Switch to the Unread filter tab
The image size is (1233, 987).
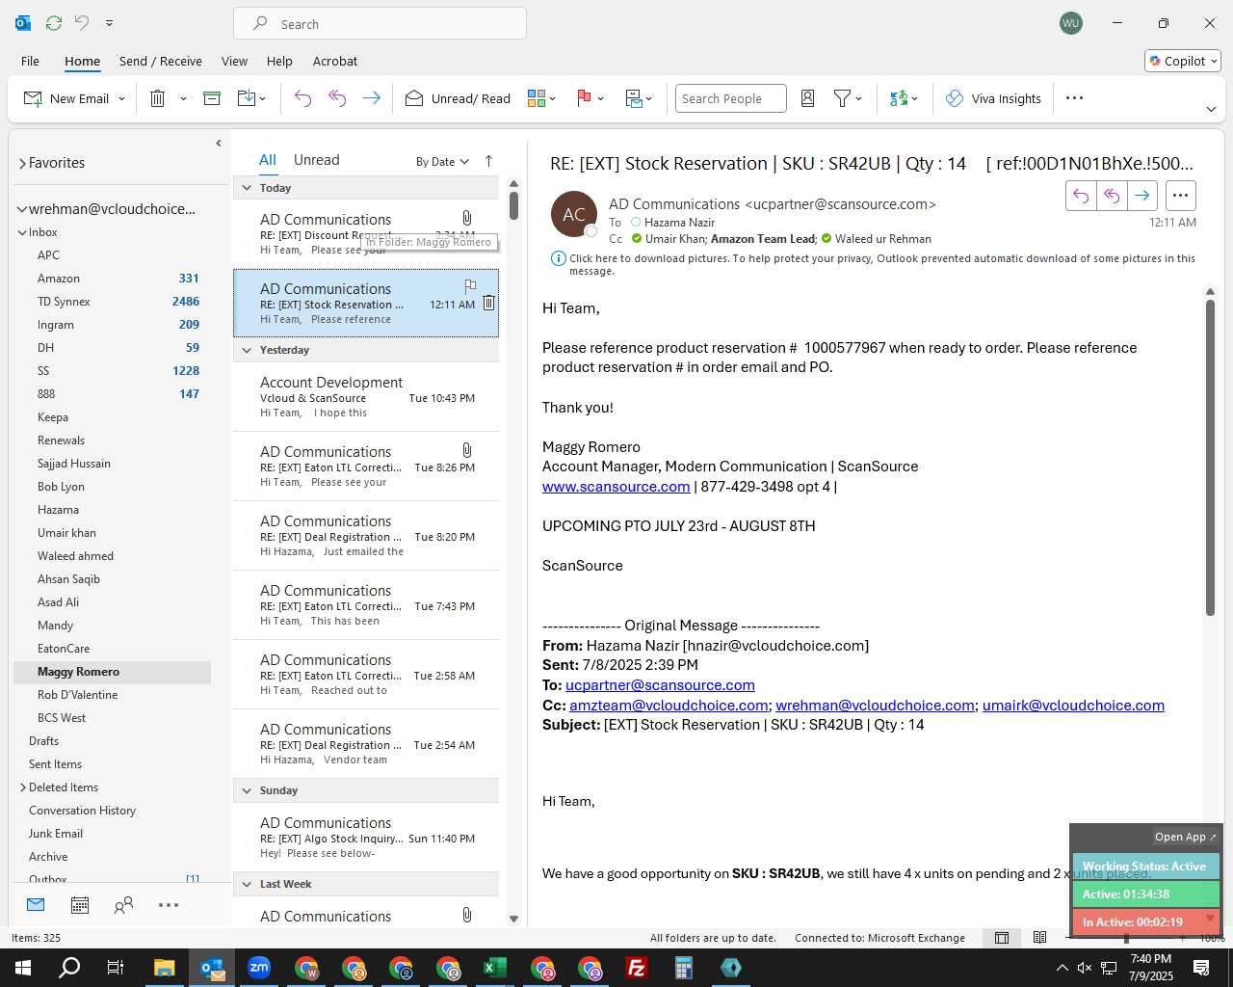click(x=316, y=160)
